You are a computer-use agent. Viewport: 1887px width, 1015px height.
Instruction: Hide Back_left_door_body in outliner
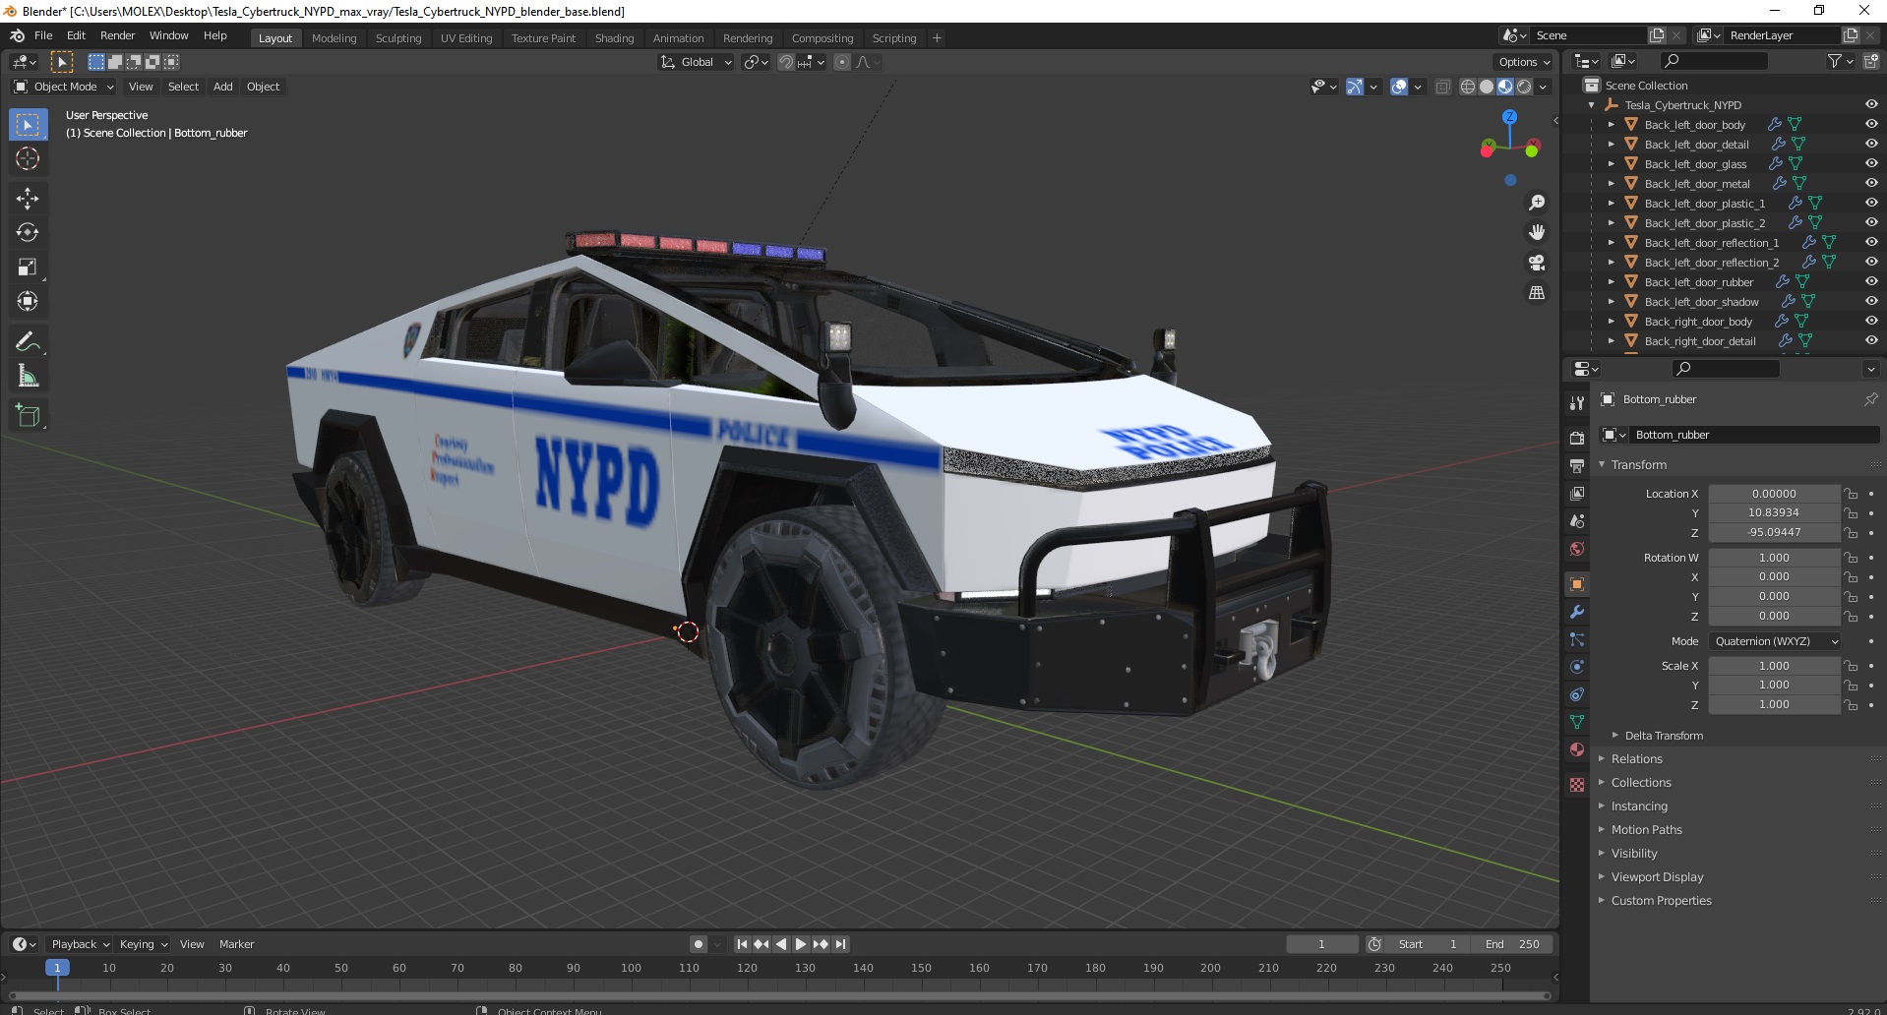point(1870,125)
